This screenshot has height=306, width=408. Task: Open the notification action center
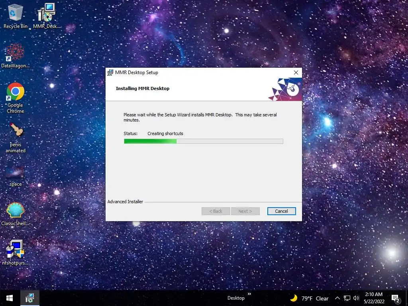pos(396,298)
